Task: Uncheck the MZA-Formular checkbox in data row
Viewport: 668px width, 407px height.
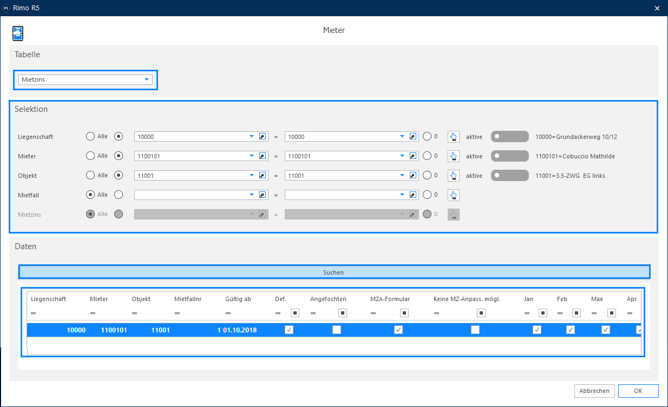Action: pos(398,330)
